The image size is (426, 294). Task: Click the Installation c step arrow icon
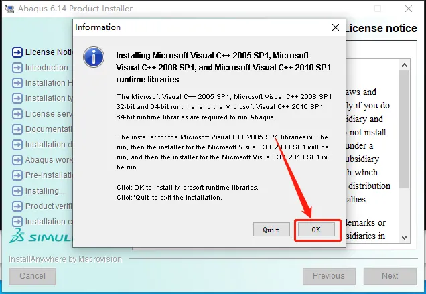point(17,222)
